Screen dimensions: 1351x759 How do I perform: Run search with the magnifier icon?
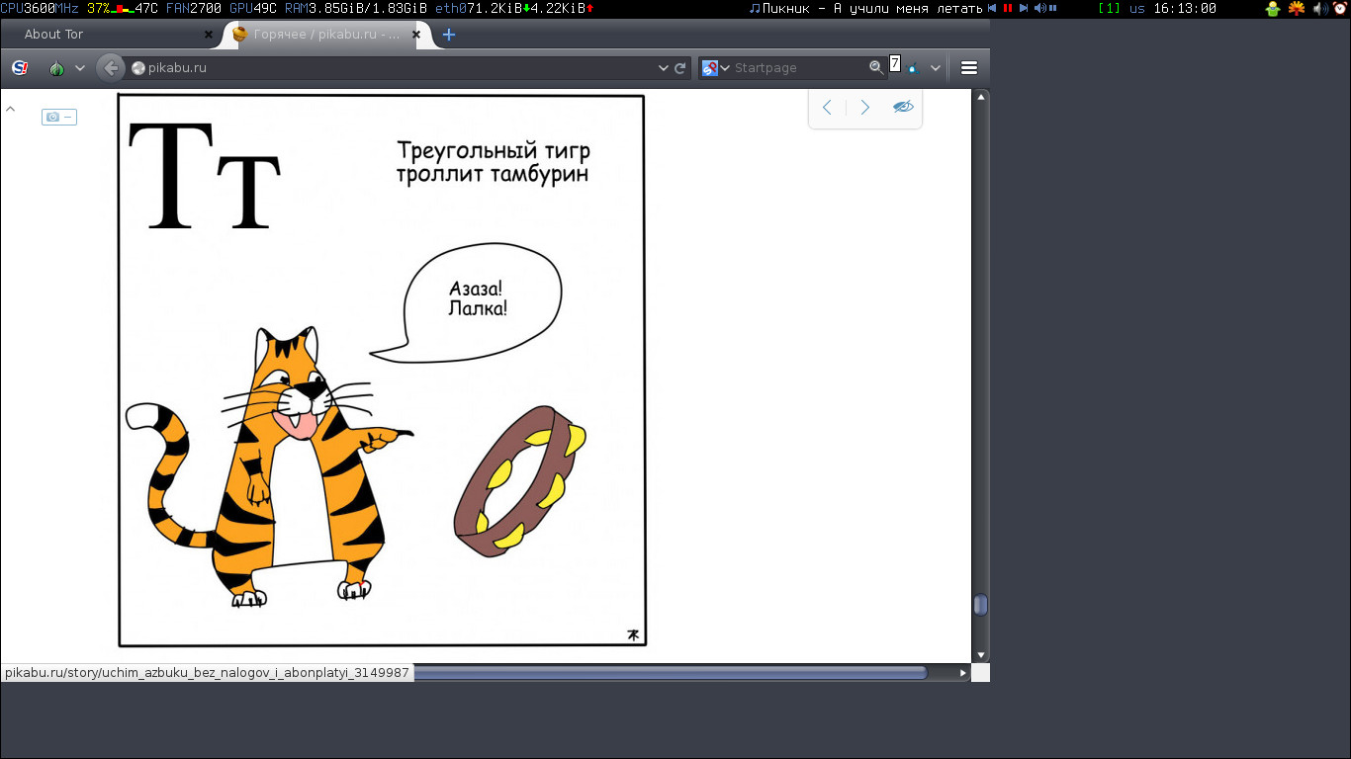[x=876, y=67]
